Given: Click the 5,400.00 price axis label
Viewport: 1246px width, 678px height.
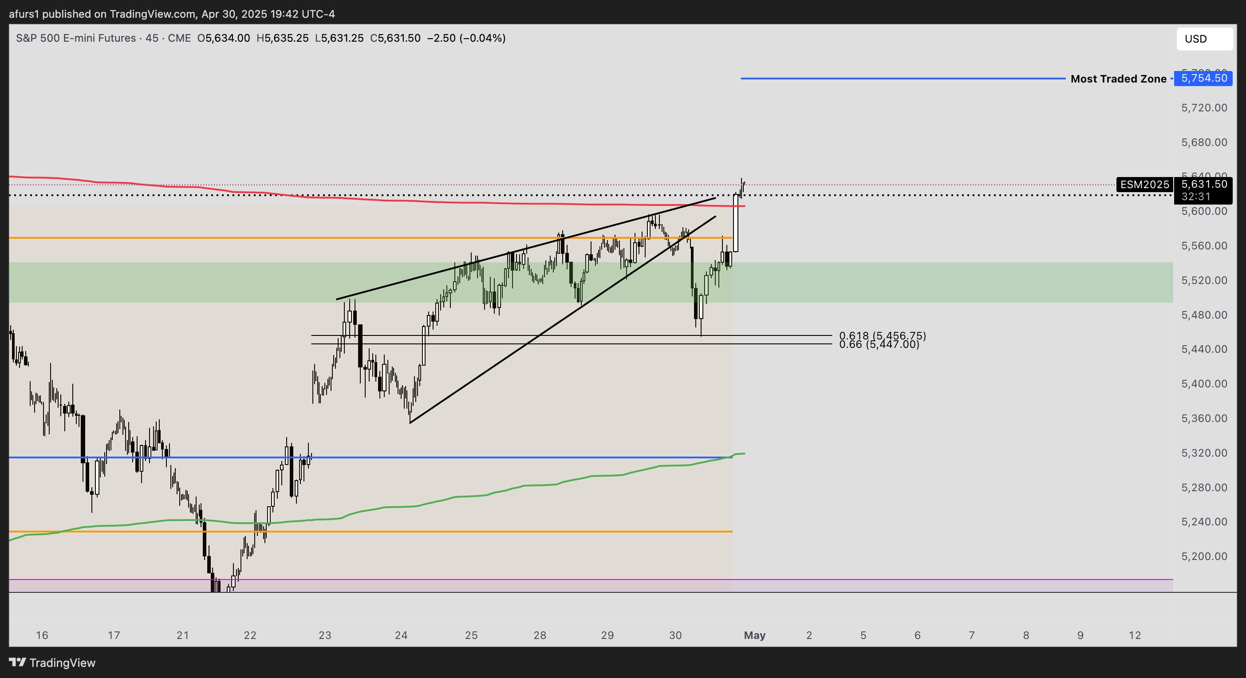Looking at the screenshot, I should pos(1204,384).
